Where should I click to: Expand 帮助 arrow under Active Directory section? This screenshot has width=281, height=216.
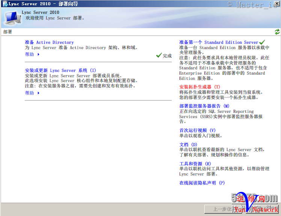[38, 54]
